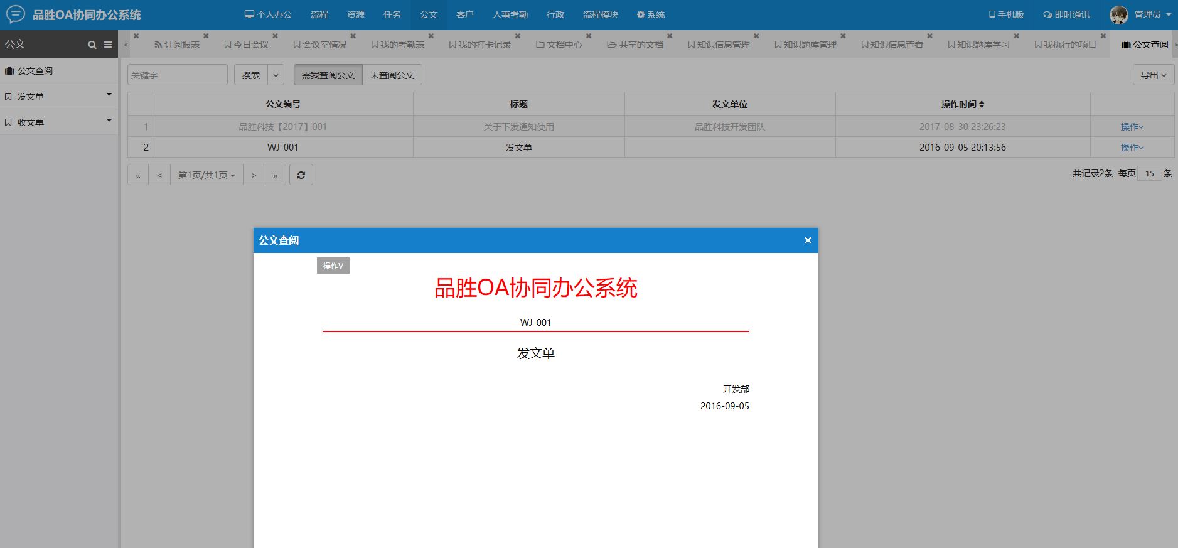Image resolution: width=1178 pixels, height=548 pixels.
Task: Sort by 操作时间 column header
Action: pyautogui.click(x=962, y=104)
